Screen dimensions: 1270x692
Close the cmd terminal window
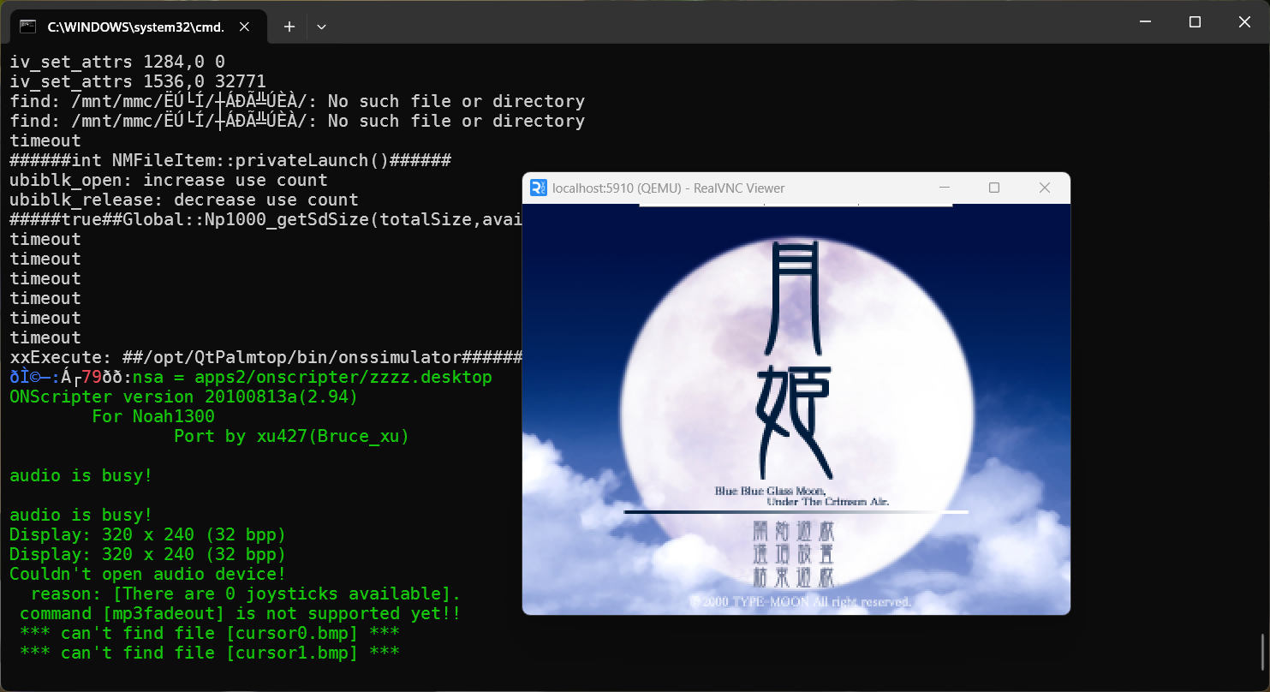pyautogui.click(x=1244, y=22)
